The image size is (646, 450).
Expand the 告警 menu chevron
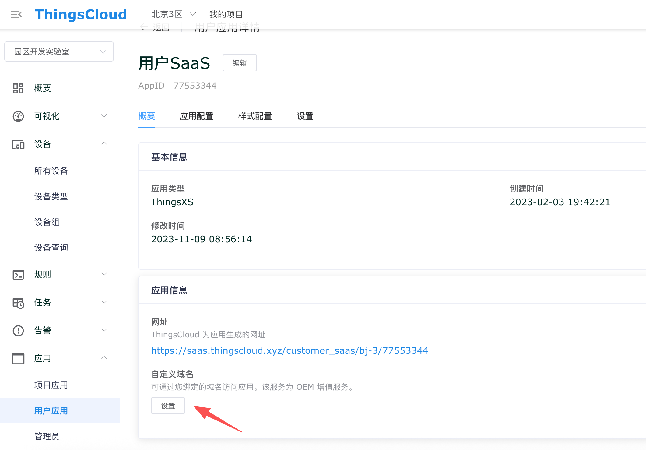pyautogui.click(x=104, y=330)
